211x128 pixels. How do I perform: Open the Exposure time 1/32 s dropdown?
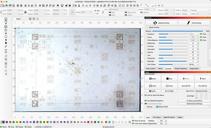click(194, 34)
